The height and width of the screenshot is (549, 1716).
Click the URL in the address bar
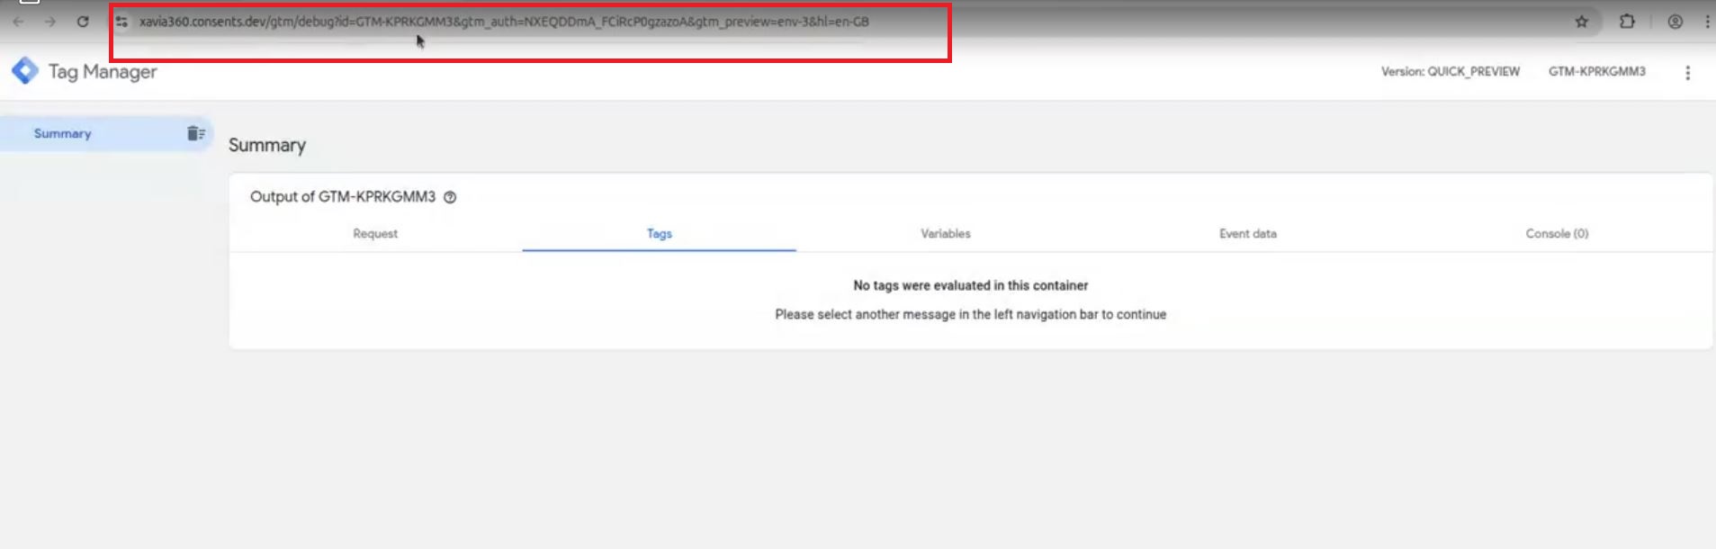coord(504,22)
